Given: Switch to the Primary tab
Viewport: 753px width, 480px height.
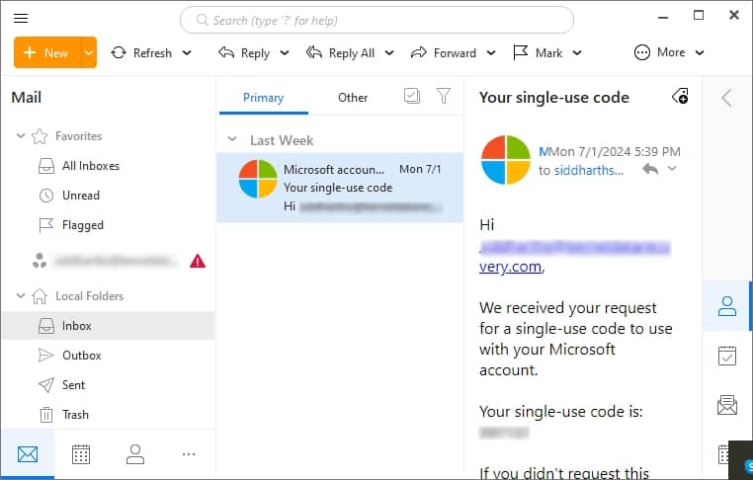Looking at the screenshot, I should tap(263, 98).
